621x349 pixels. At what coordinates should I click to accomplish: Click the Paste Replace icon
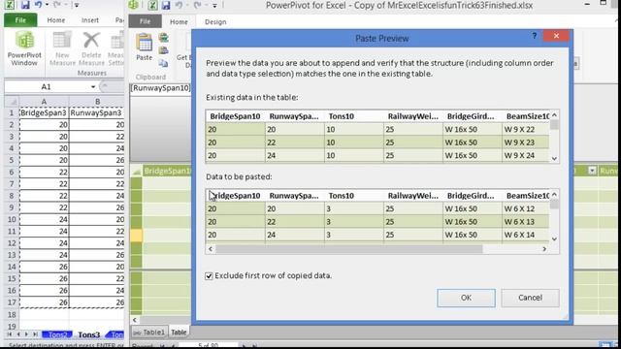164,50
